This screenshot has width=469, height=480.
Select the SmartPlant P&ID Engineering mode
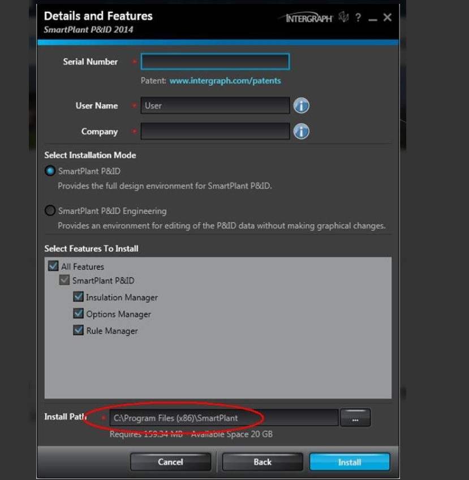click(x=50, y=211)
